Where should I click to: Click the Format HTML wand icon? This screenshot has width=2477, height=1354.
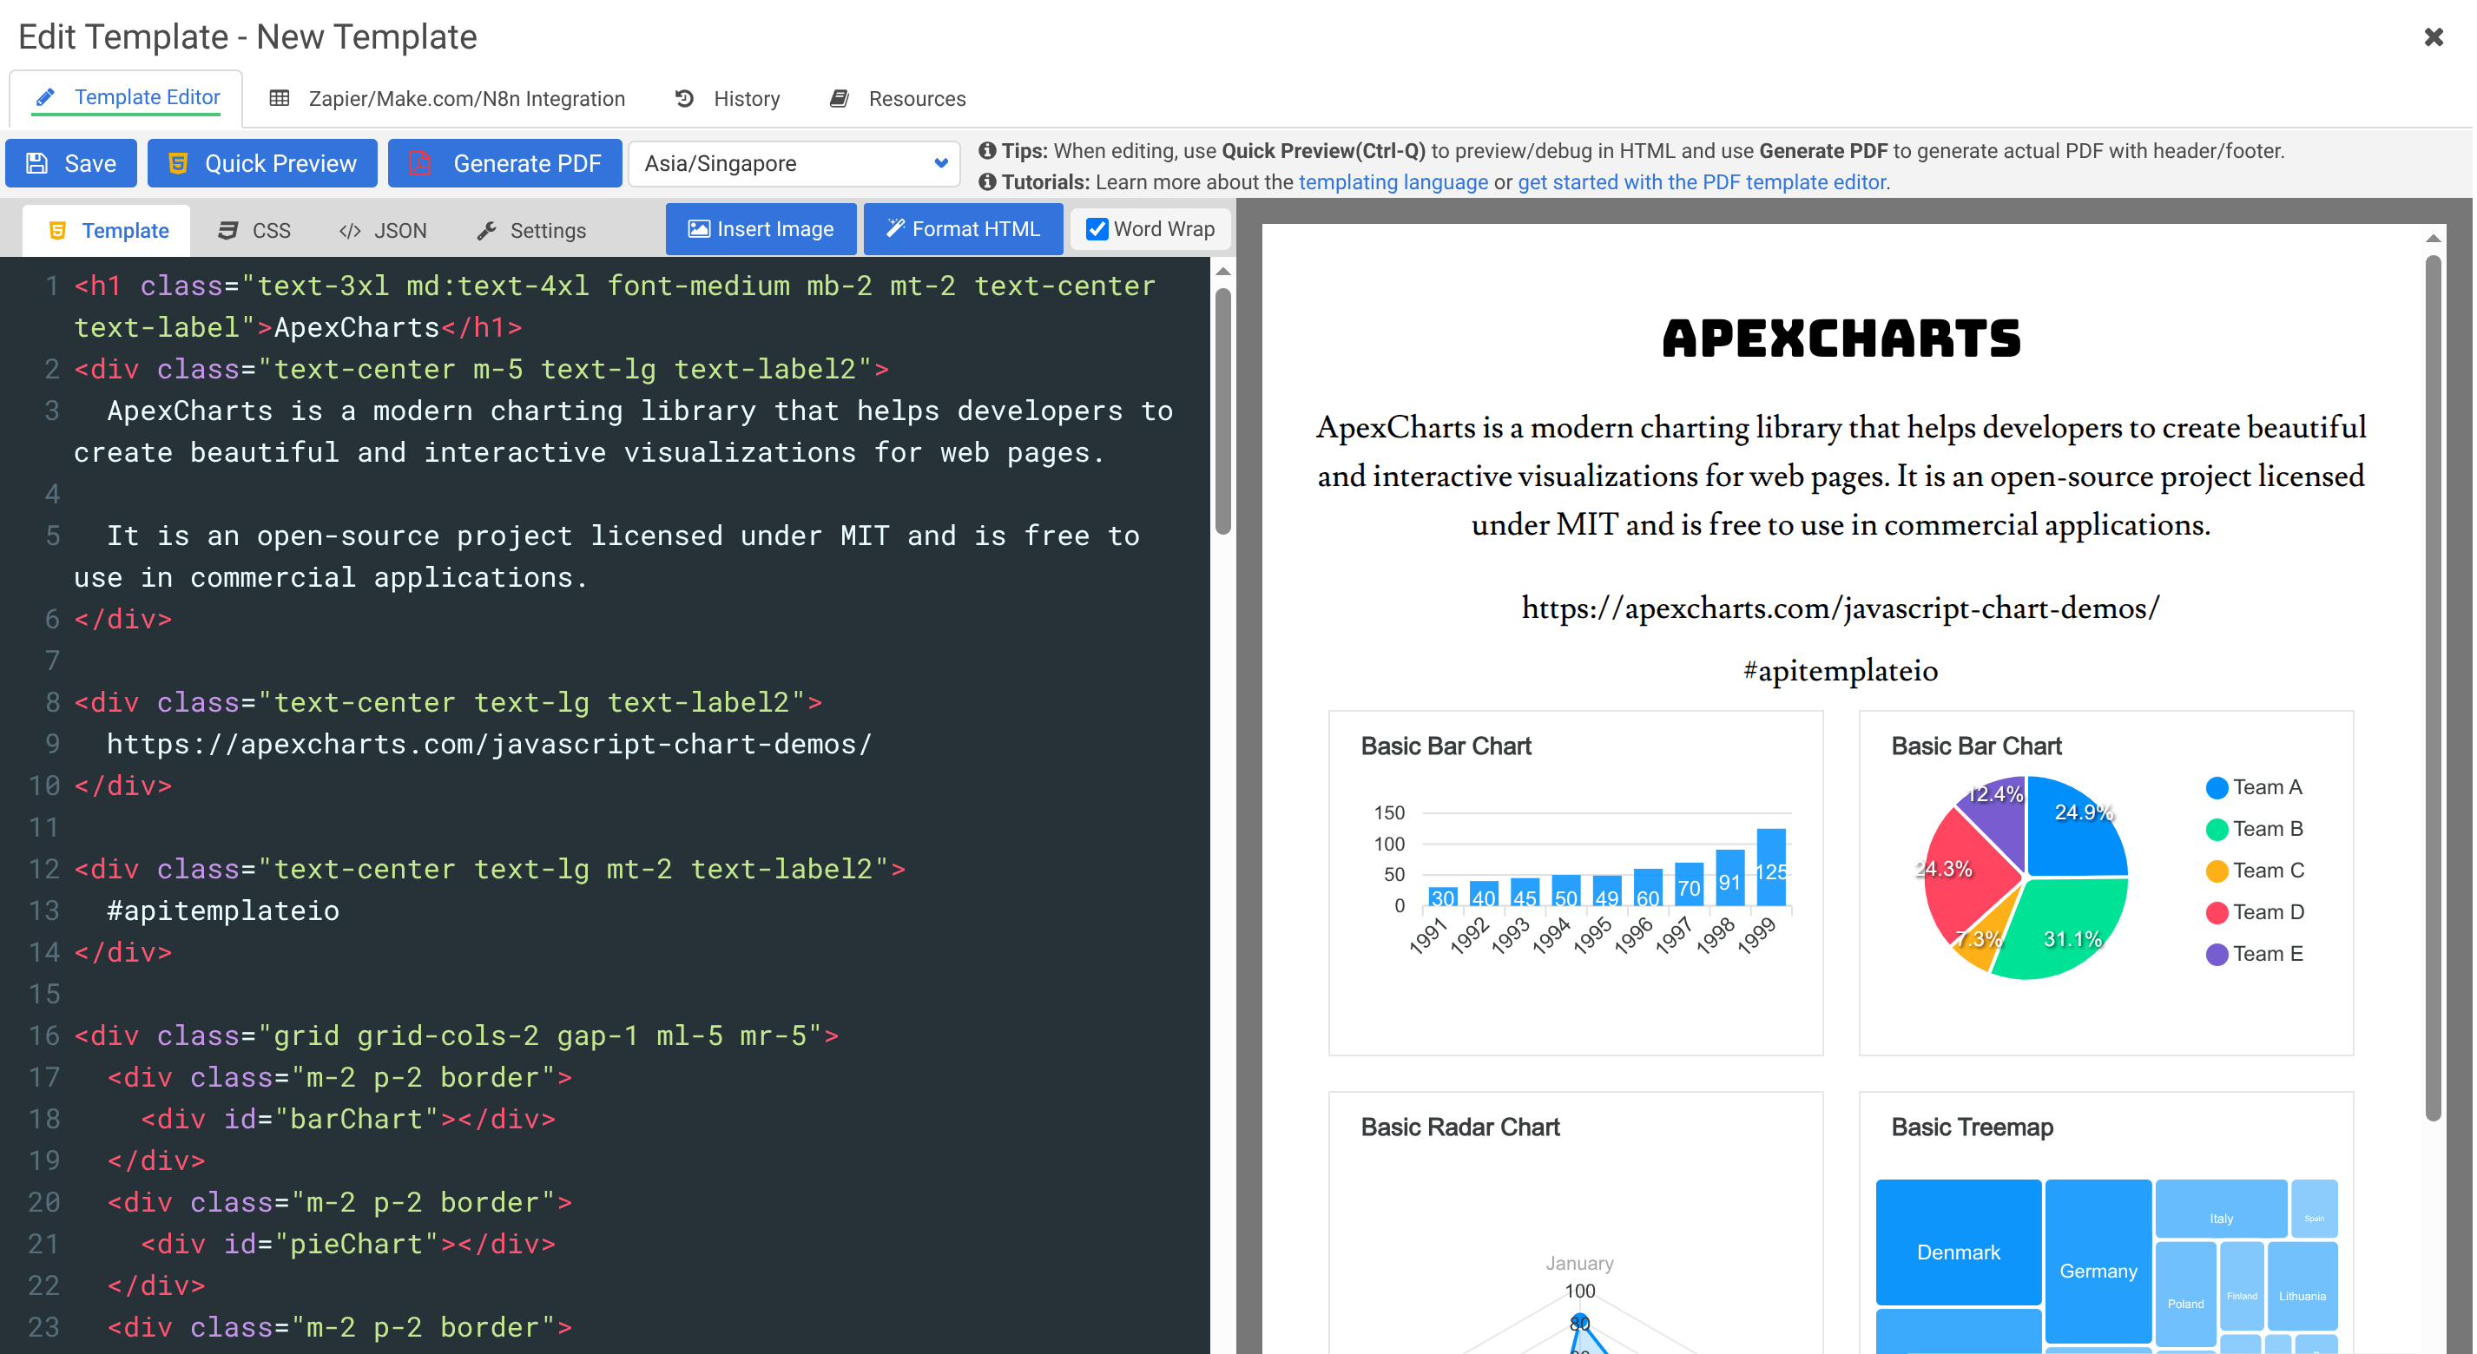(x=894, y=229)
